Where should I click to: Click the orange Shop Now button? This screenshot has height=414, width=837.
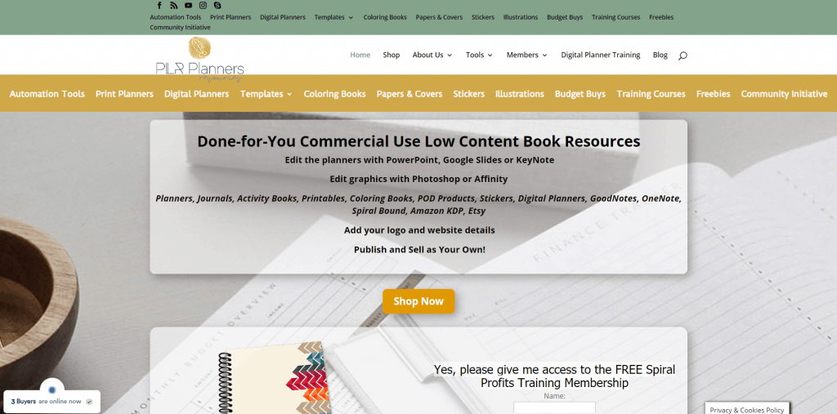(418, 301)
